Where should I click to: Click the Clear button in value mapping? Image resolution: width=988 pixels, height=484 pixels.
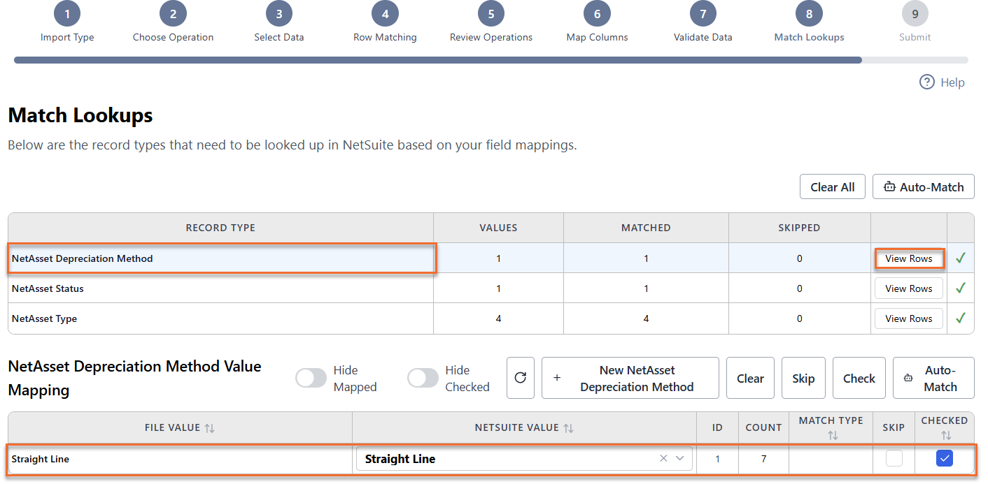point(750,378)
